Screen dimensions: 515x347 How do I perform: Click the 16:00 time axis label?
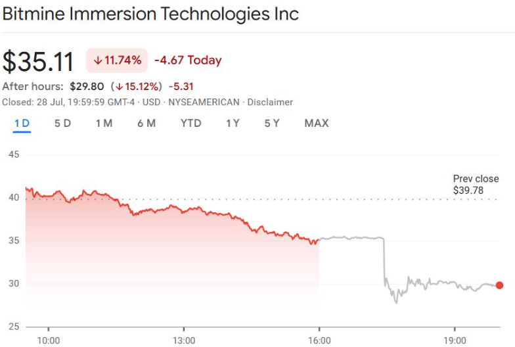[x=319, y=340]
